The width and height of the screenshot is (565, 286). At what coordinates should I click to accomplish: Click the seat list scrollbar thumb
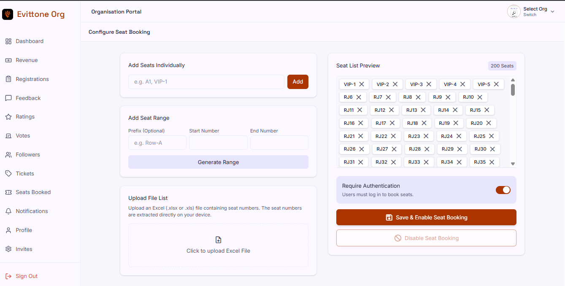(513, 90)
